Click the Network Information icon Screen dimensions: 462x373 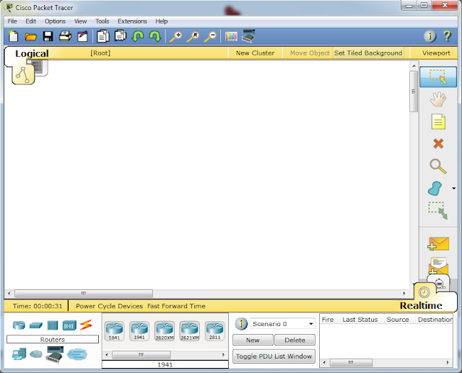[430, 36]
